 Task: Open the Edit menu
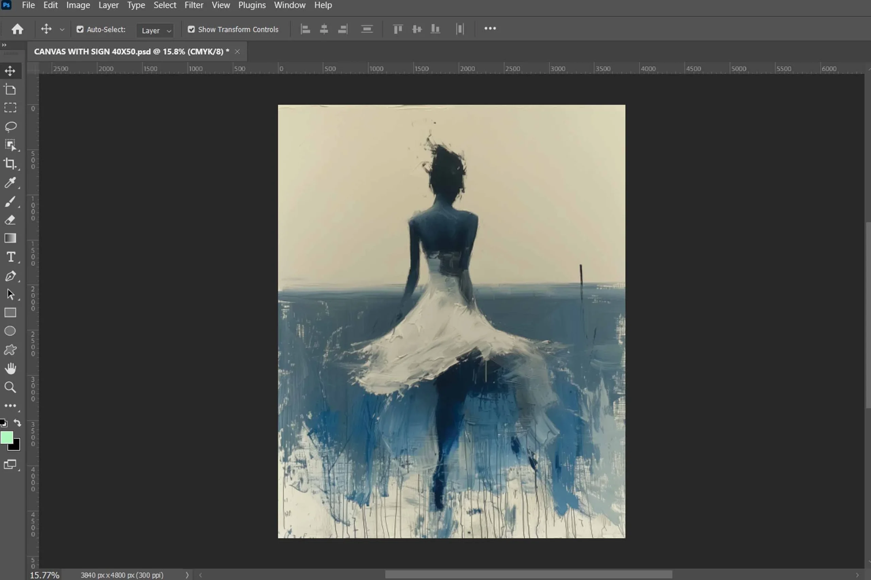tap(50, 5)
